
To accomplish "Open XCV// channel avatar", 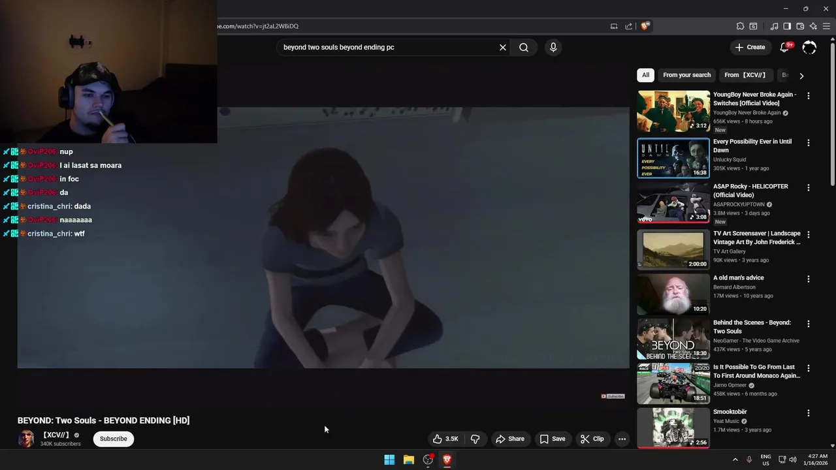I will [25, 439].
